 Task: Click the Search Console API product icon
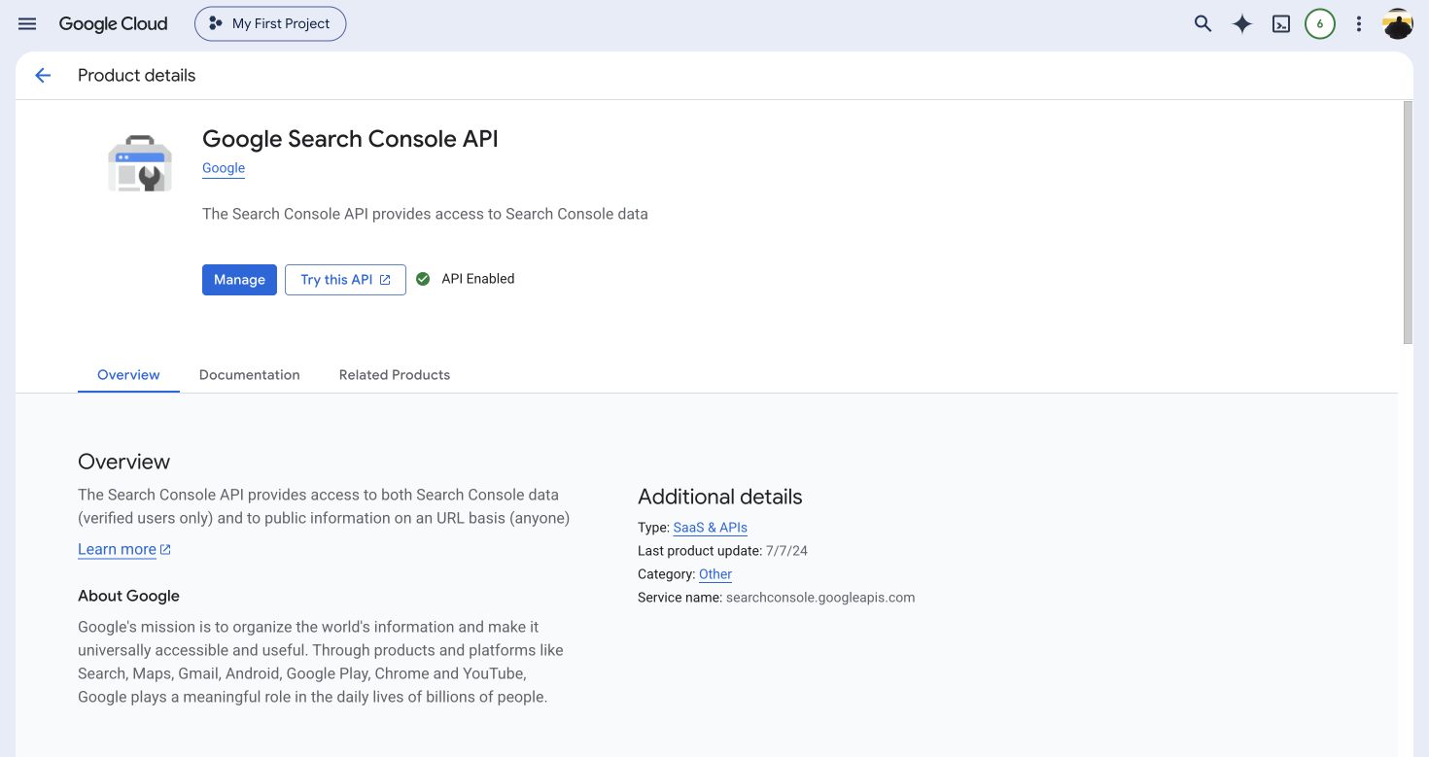139,163
